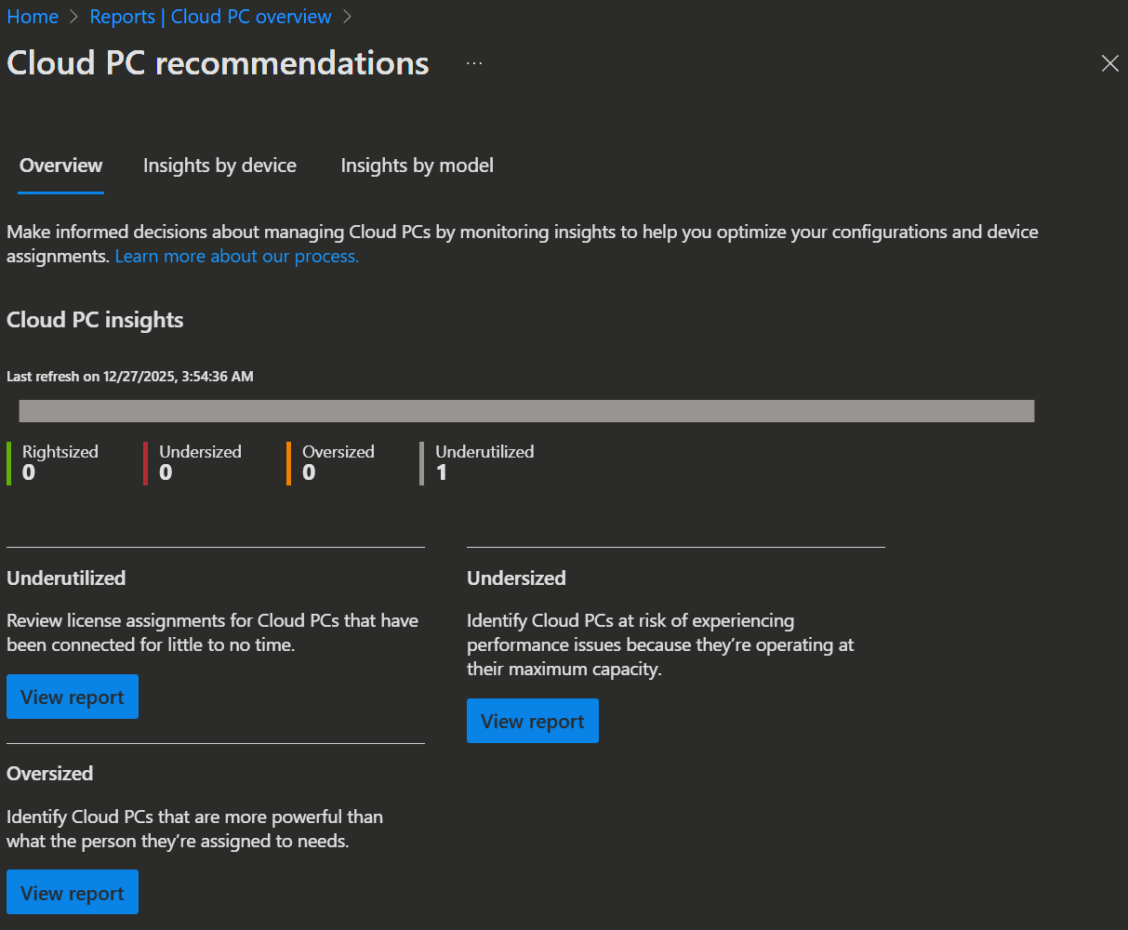Click the Oversized section heading
This screenshot has width=1128, height=930.
[50, 773]
